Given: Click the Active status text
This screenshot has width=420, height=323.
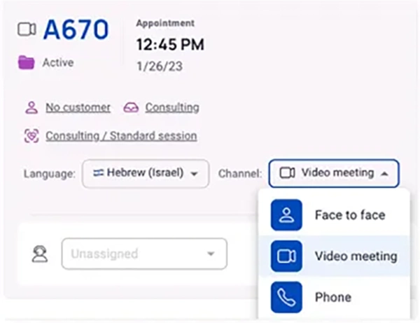Looking at the screenshot, I should (58, 63).
